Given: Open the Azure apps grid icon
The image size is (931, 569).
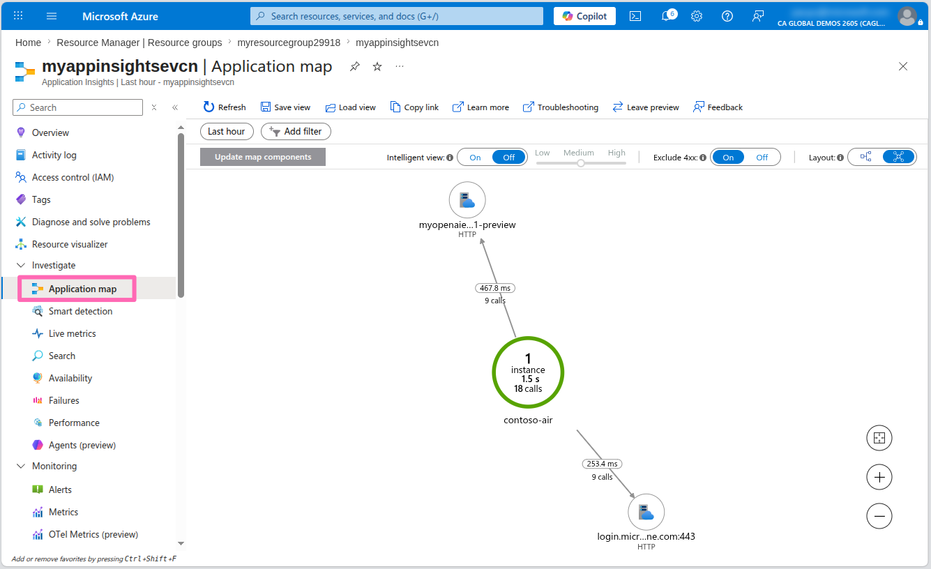Looking at the screenshot, I should [x=18, y=15].
